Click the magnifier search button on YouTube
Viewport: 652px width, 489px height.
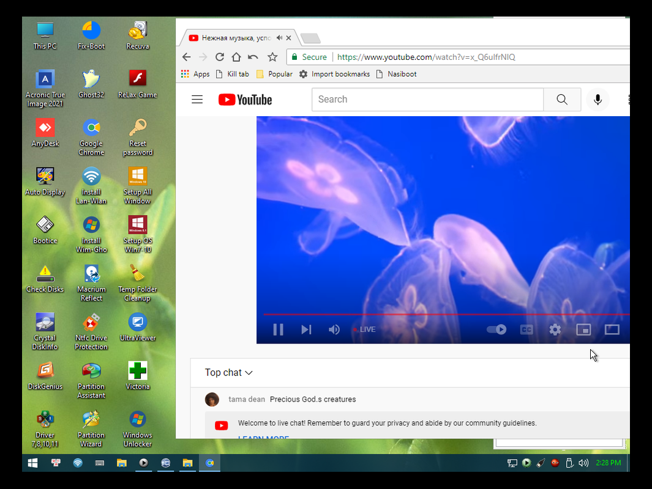562,100
